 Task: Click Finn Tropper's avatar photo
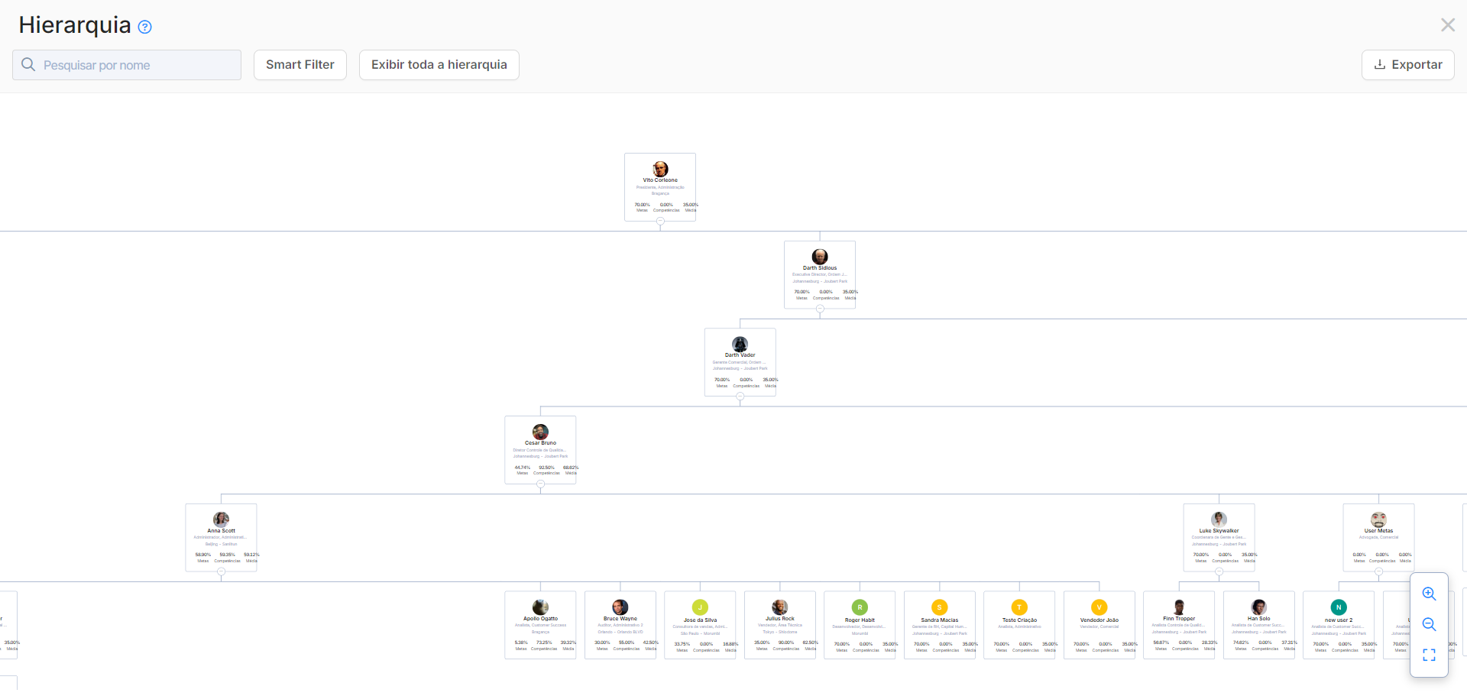[x=1179, y=607]
